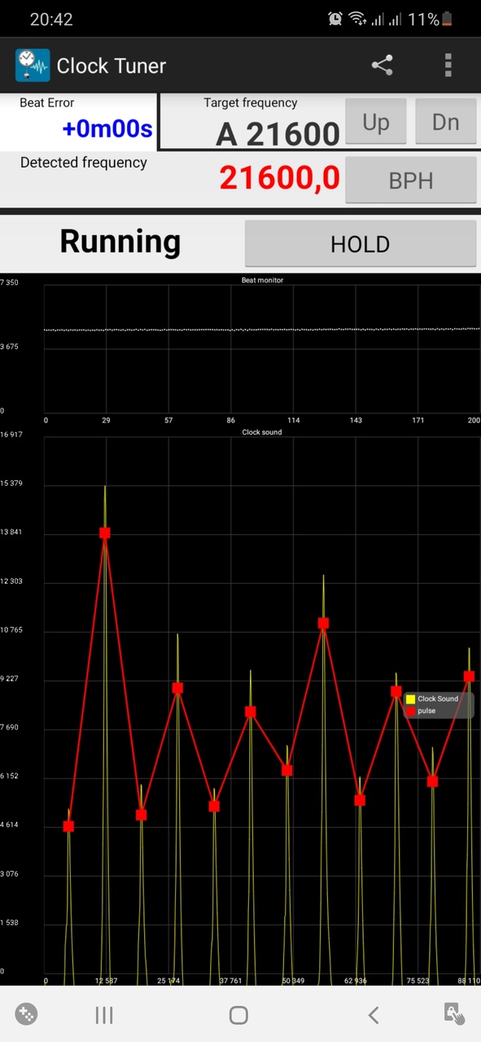Tap the touch assistant icon in nav bar

pos(454,1014)
